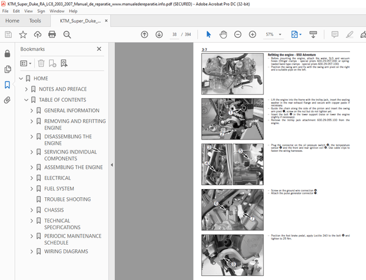
Task: Open the Sign menu
Action: (x=41, y=11)
